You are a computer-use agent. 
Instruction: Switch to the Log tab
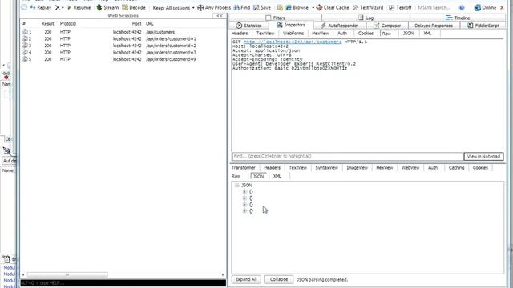click(366, 18)
